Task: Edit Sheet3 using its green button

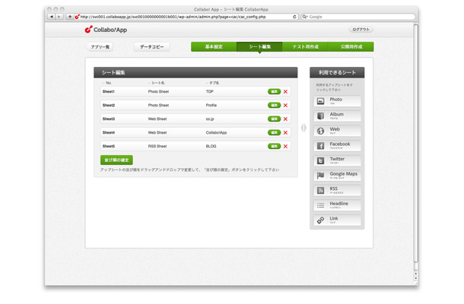Action: (275, 119)
